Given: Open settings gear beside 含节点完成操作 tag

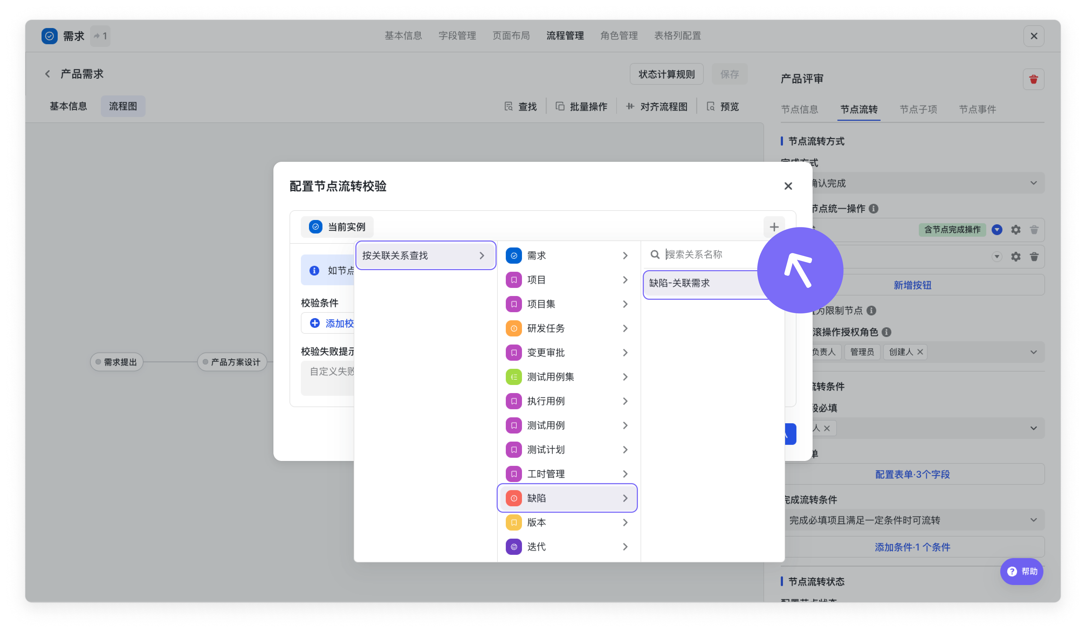Looking at the screenshot, I should coord(1016,230).
